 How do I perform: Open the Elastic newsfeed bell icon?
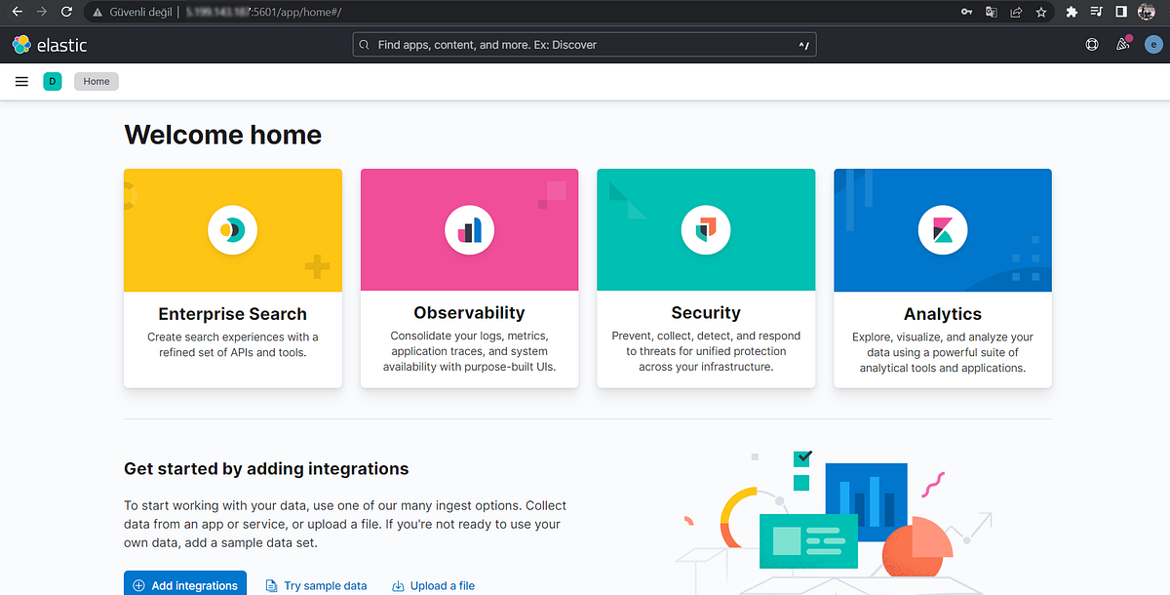[1122, 44]
